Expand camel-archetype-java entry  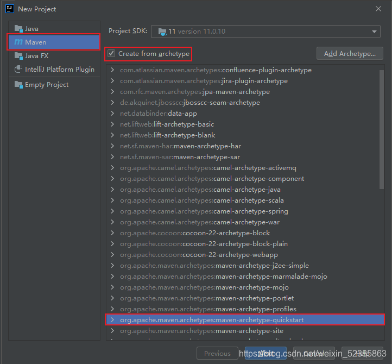point(112,190)
